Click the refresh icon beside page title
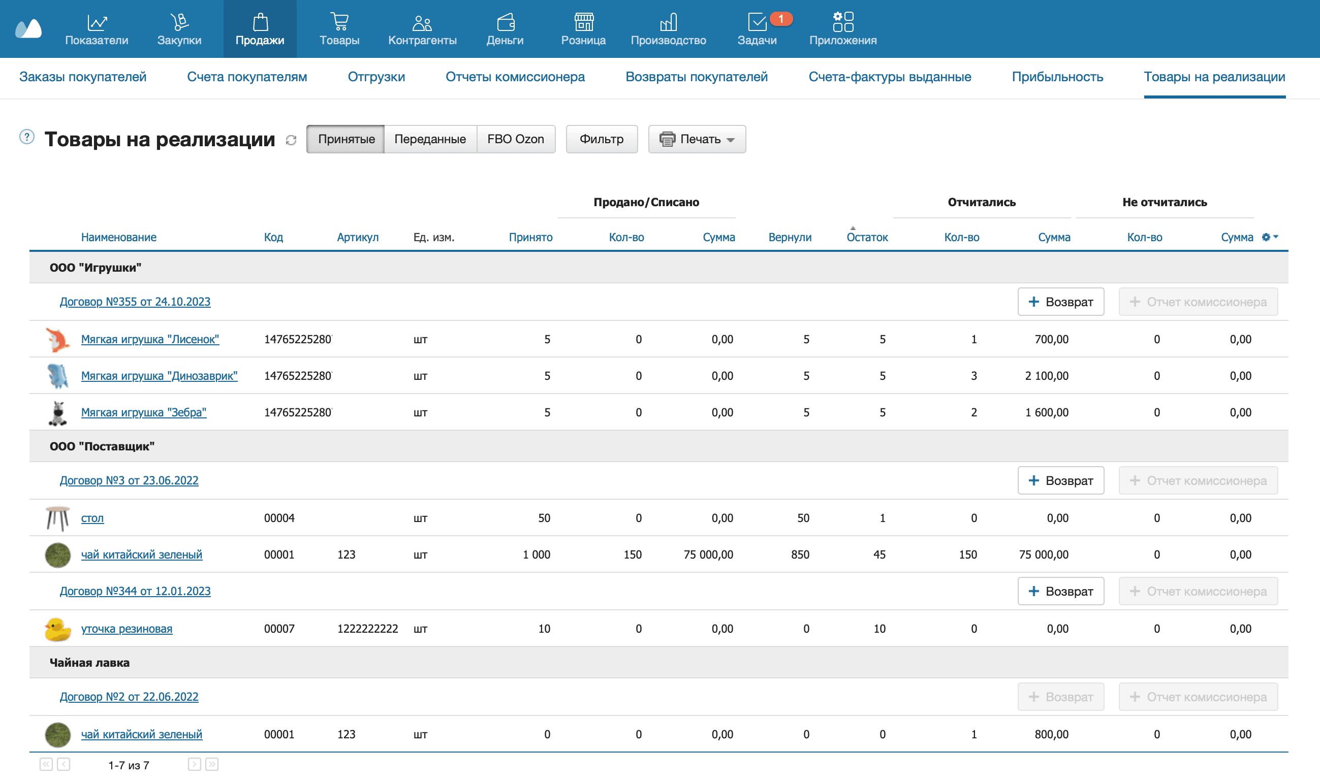 point(291,140)
